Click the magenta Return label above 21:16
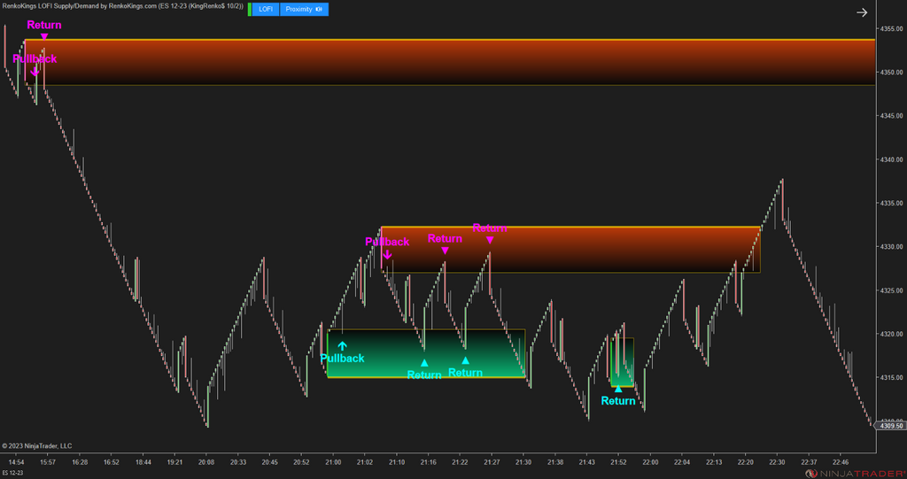The image size is (907, 479). (445, 238)
